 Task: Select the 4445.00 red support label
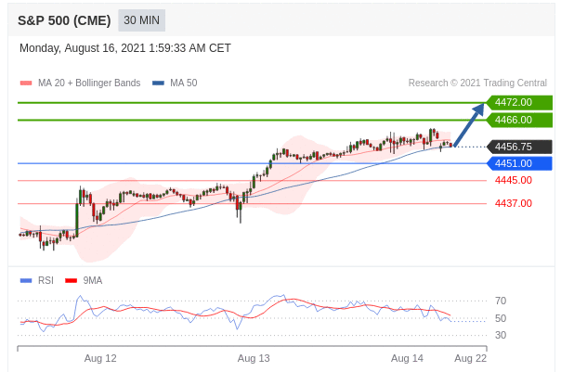pos(513,180)
